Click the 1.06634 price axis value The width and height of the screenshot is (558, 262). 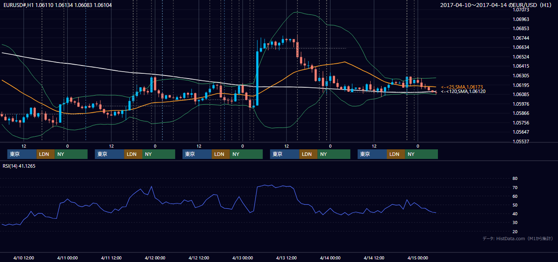521,48
